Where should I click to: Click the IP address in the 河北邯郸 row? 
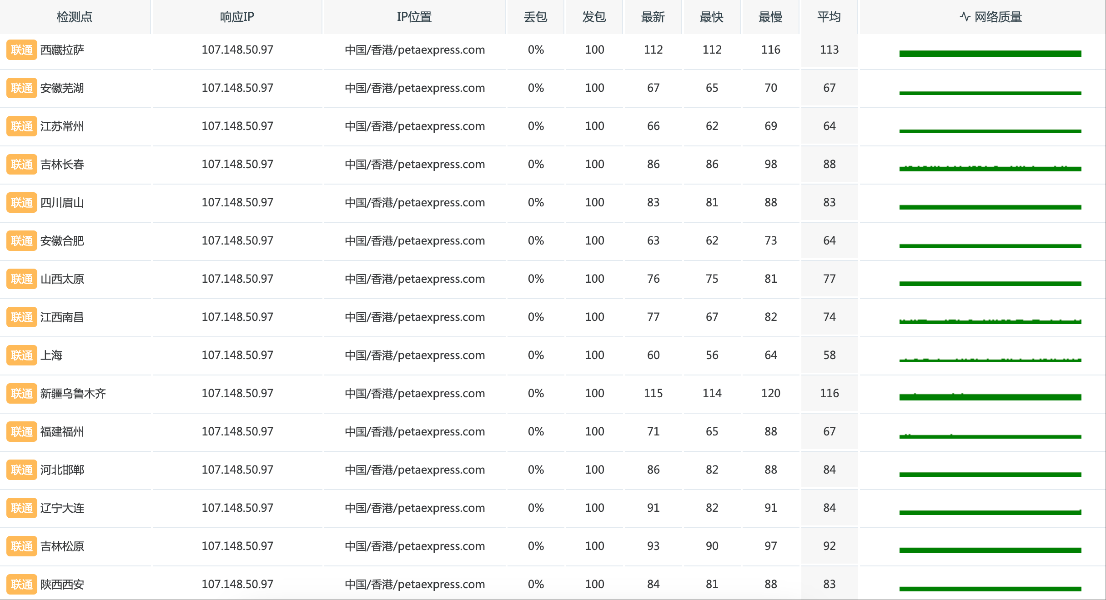237,470
